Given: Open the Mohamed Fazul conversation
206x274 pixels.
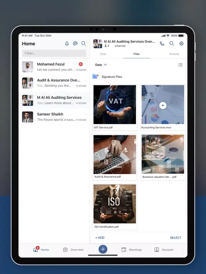Looking at the screenshot, I should pos(54,67).
